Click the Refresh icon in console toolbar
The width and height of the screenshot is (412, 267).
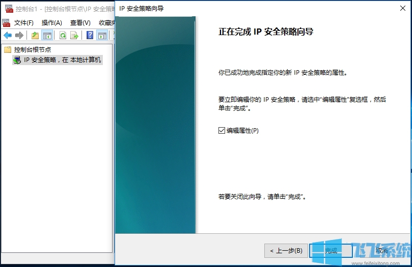(63, 35)
